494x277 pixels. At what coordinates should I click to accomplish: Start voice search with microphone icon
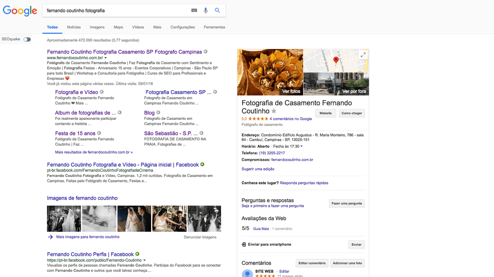pyautogui.click(x=206, y=11)
